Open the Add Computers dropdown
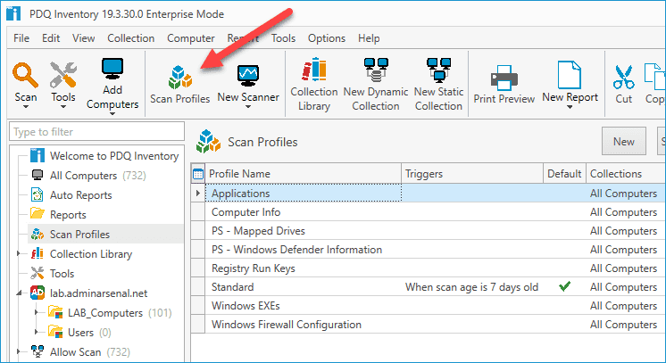666x363 pixels. (112, 114)
